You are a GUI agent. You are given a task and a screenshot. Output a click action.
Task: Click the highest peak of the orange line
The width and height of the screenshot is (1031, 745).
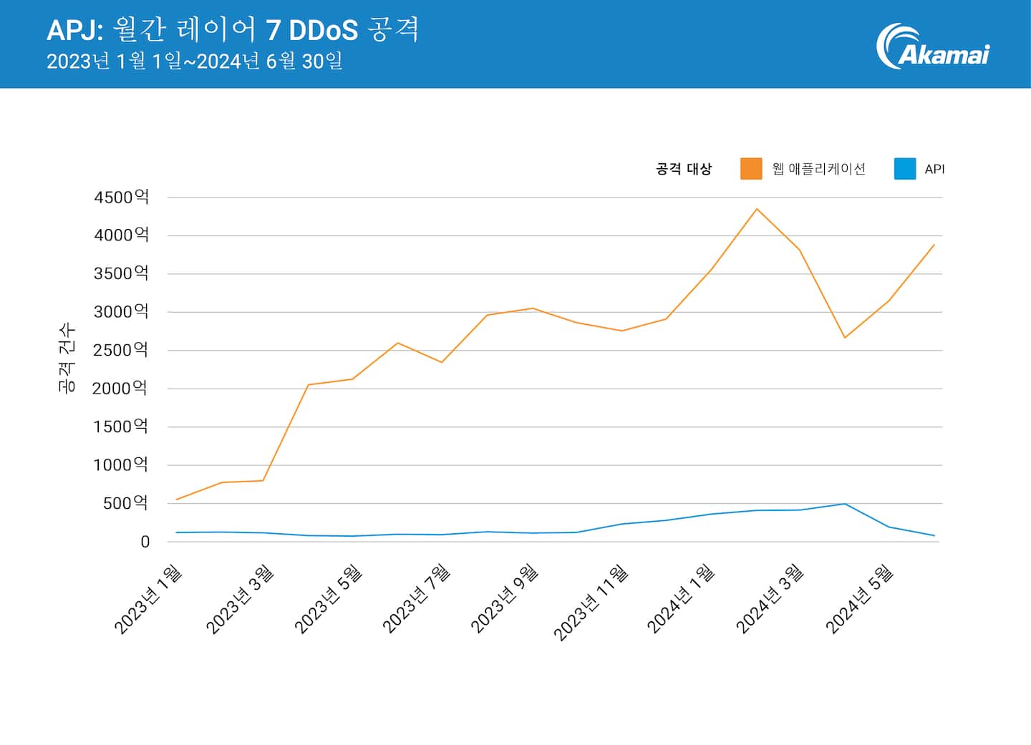coord(757,209)
